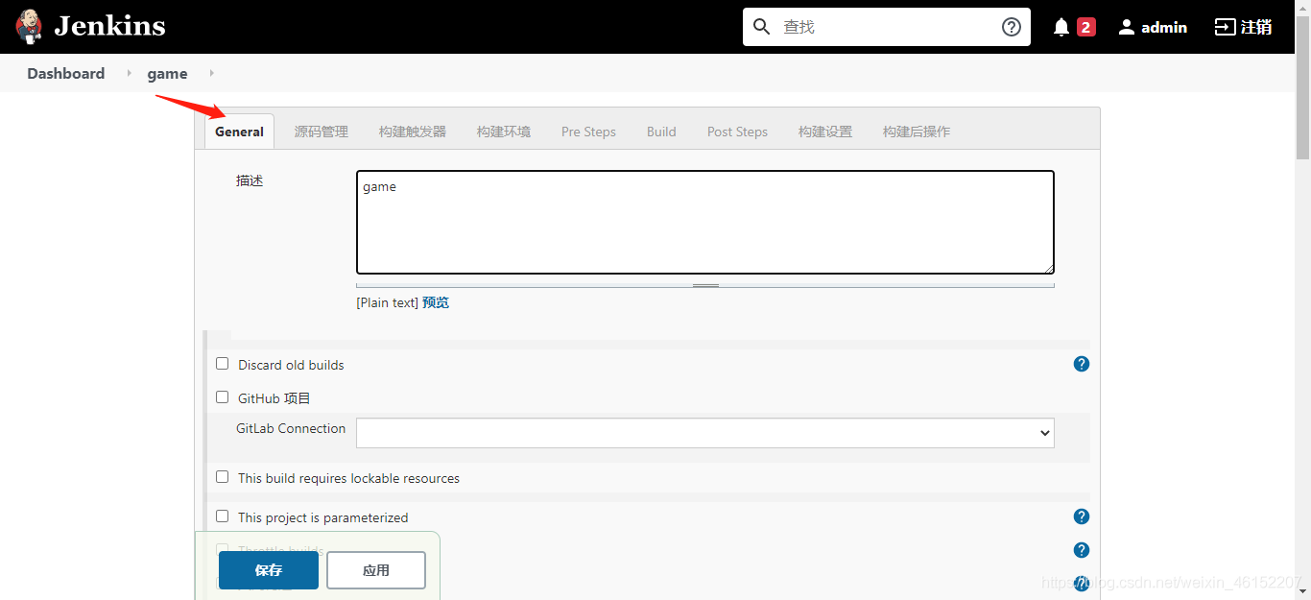Open the 构建设置 tab
1311x600 pixels.
click(825, 132)
